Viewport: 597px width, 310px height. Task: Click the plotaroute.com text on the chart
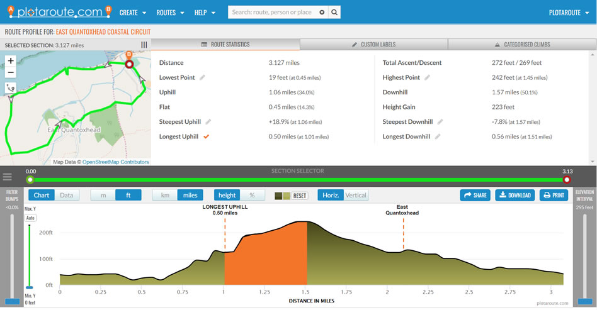coord(552,303)
